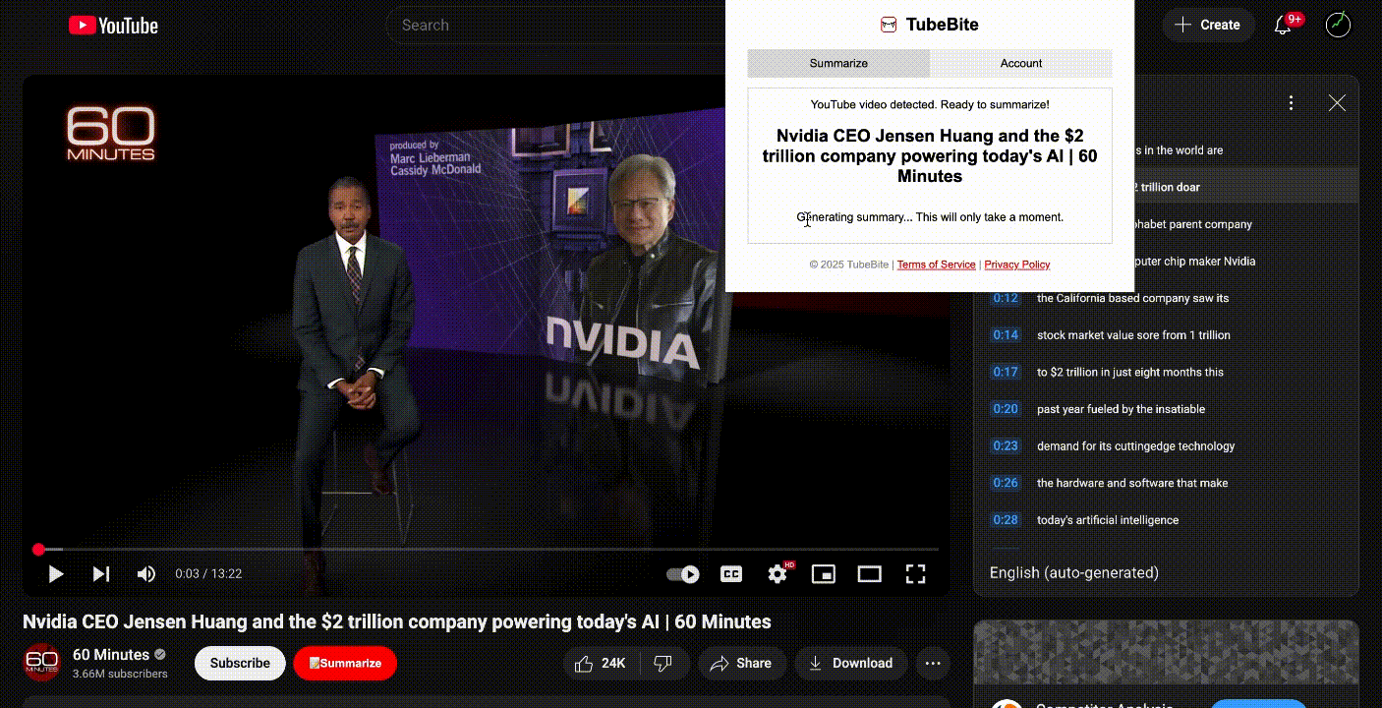Toggle the autoplay switch
1382x708 pixels.
[683, 574]
